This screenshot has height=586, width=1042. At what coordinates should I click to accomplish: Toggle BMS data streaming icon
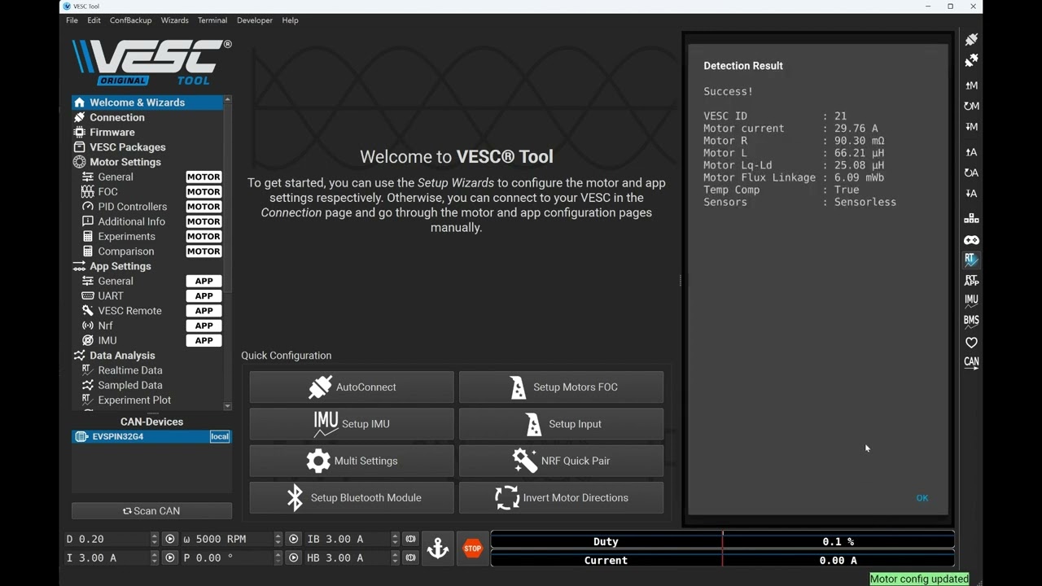[971, 321]
